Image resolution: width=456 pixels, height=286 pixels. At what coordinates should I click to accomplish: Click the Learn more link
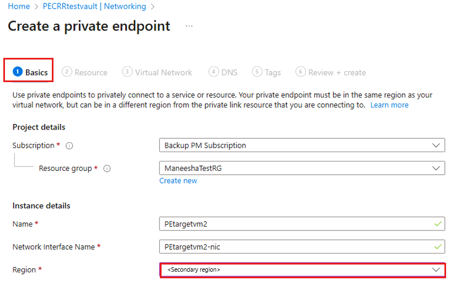pos(389,105)
